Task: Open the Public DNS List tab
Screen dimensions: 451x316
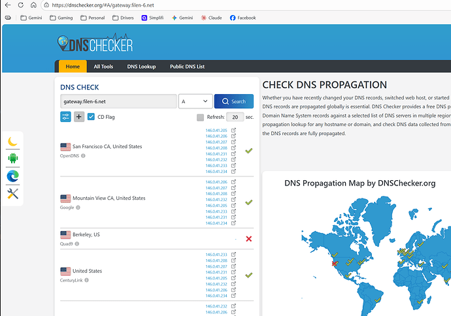Action: (x=187, y=67)
